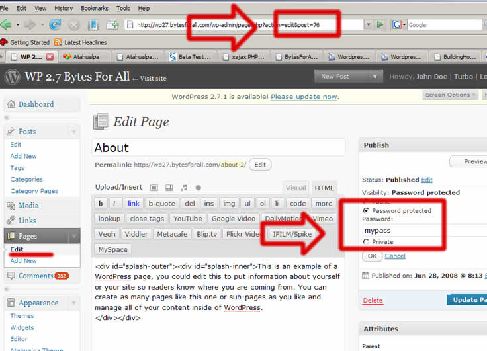Image resolution: width=487 pixels, height=351 pixels.
Task: Click the close tags button
Action: coord(147,219)
